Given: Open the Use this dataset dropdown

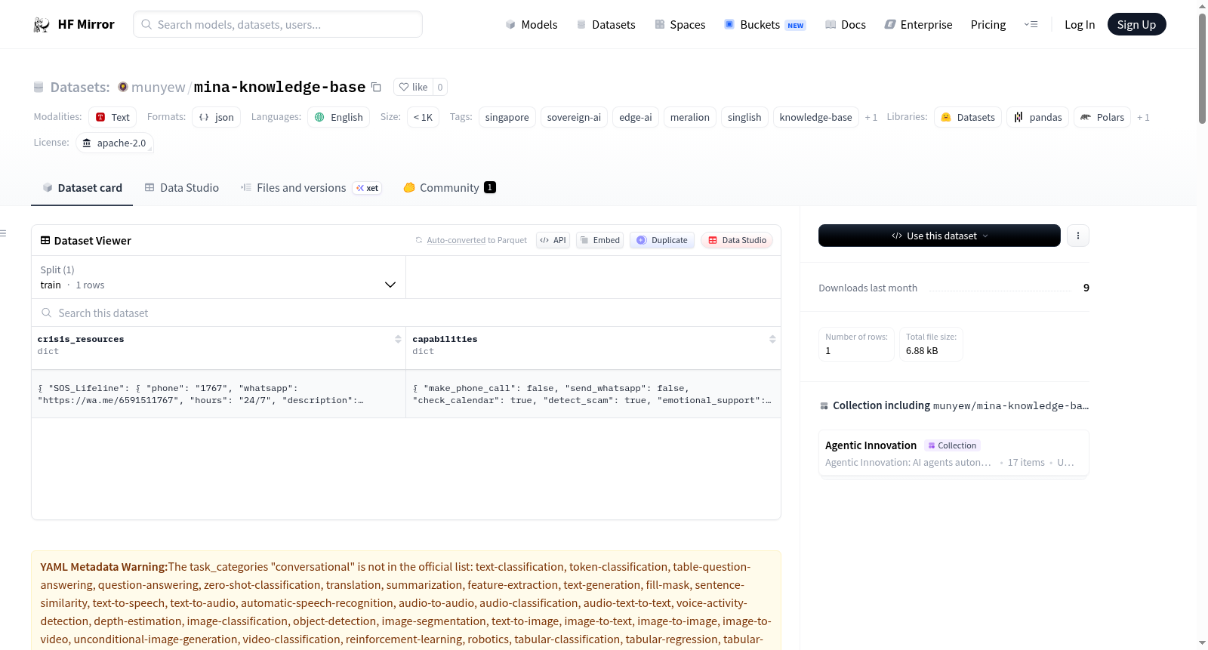Looking at the screenshot, I should coord(939,236).
